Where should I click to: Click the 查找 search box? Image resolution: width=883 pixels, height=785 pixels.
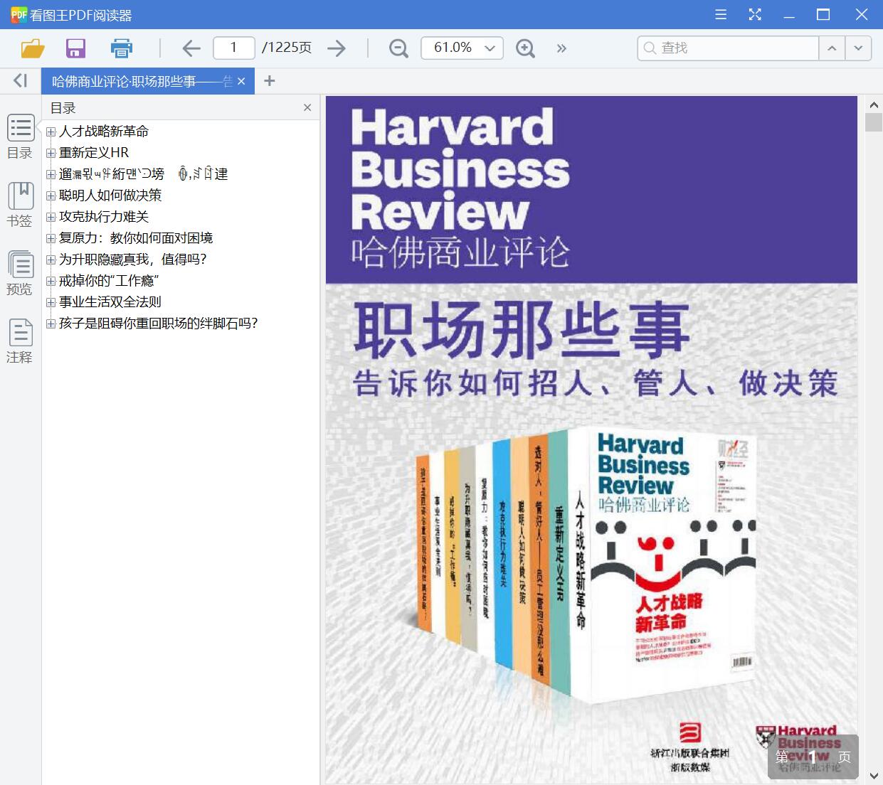[x=728, y=48]
